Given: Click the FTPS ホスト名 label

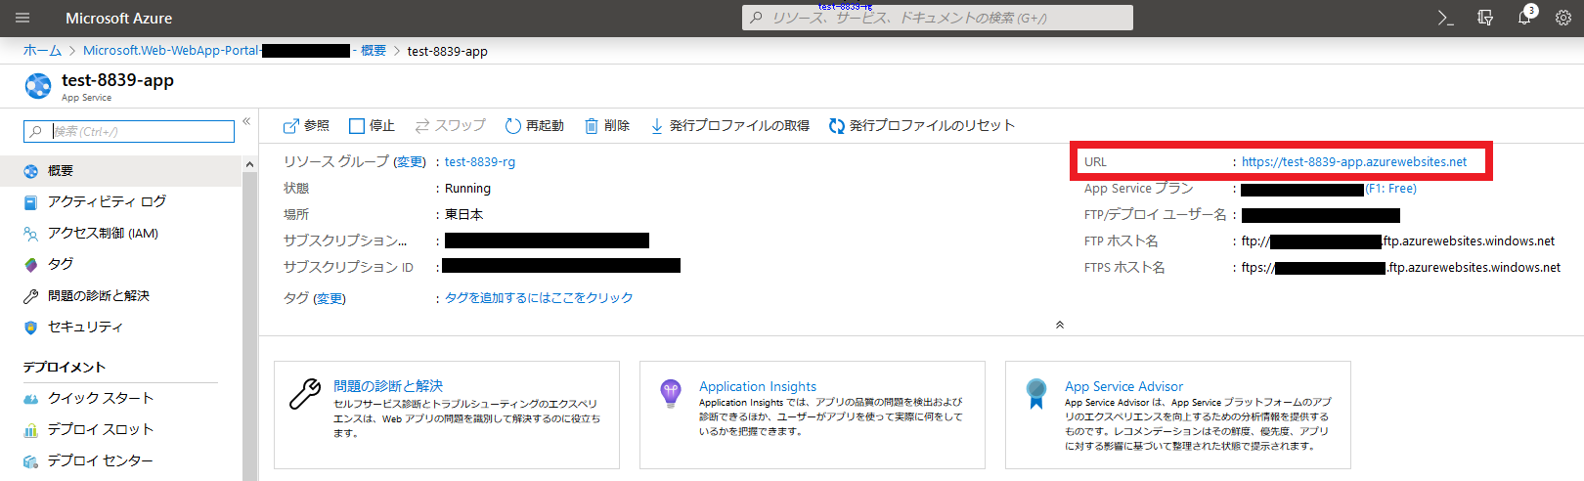Looking at the screenshot, I should [x=1124, y=267].
